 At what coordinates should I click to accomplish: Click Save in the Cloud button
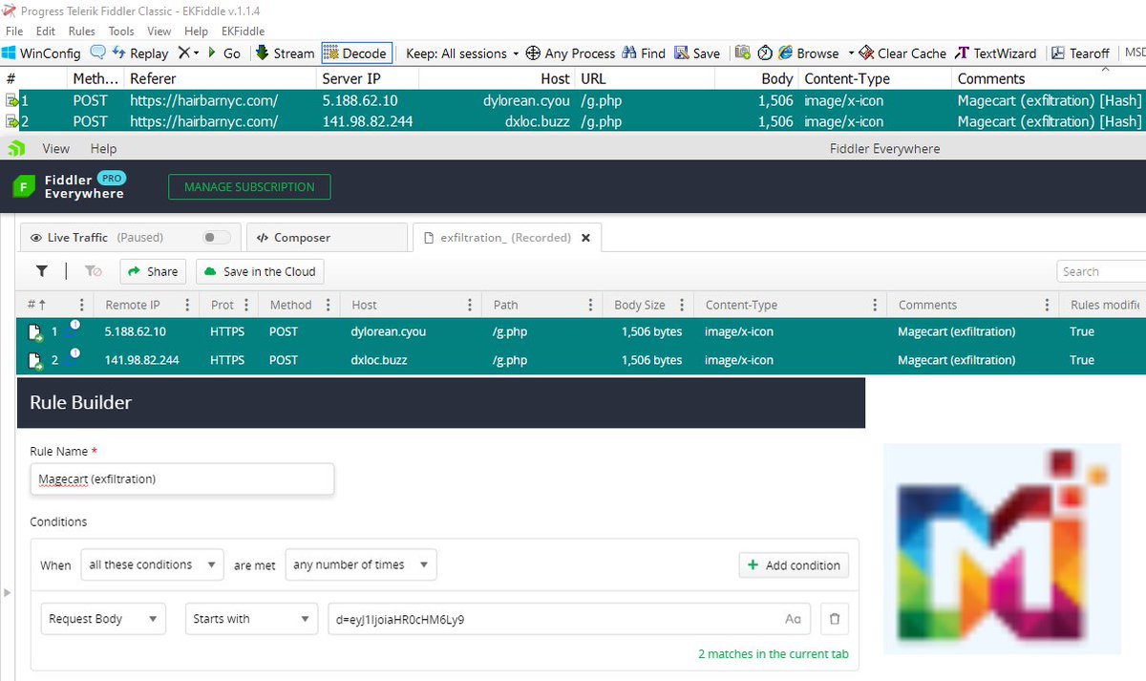click(x=260, y=271)
